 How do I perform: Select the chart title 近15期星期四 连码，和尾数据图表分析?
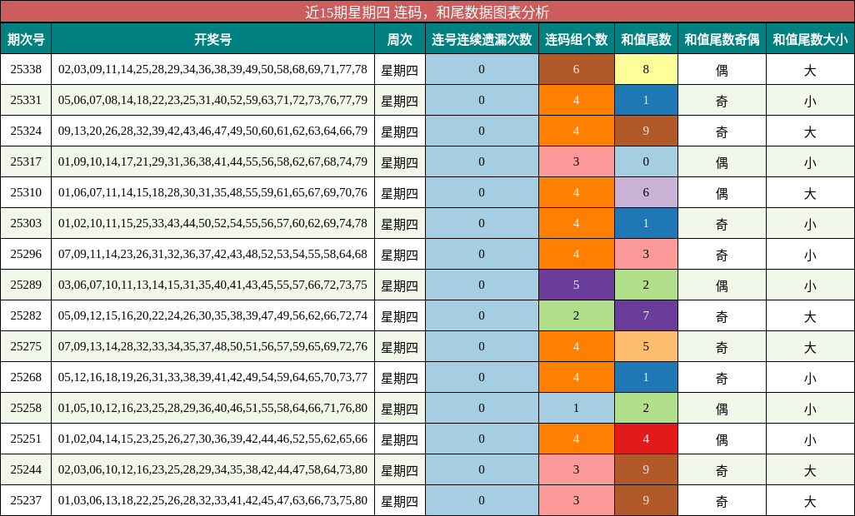pos(427,11)
